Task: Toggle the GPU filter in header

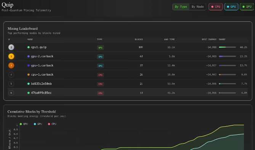Action: (x=231, y=6)
